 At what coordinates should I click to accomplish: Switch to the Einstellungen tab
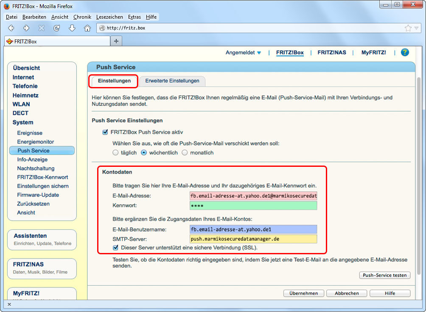pos(115,81)
